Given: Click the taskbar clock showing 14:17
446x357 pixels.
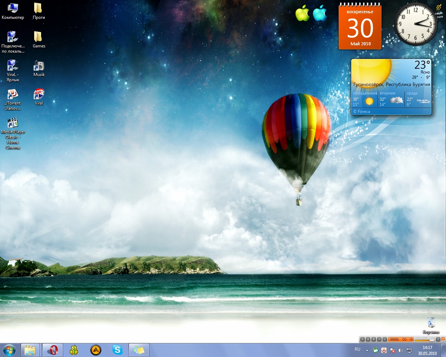Looking at the screenshot, I should [x=427, y=350].
